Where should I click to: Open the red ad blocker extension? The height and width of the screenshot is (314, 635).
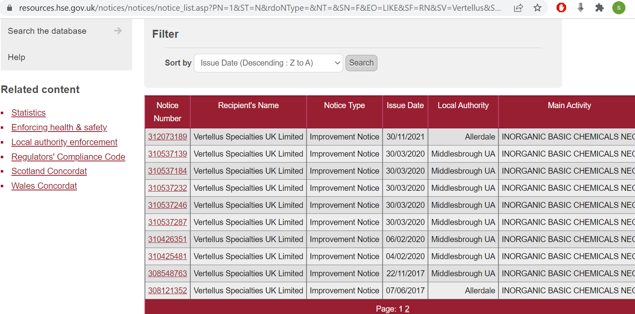pyautogui.click(x=561, y=8)
